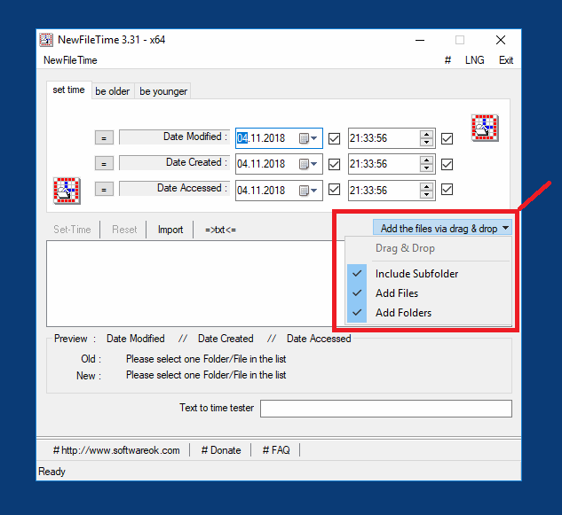562x515 pixels.
Task: Click the =>txt<= export button
Action: click(x=220, y=230)
